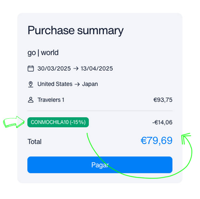This screenshot has width=200, height=199.
Task: Click the arrow between the travel dates
Action: (76, 69)
